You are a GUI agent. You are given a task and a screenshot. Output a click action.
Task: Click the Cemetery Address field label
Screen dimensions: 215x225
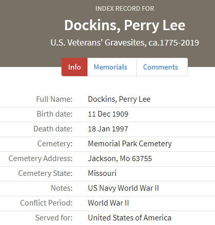point(40,159)
